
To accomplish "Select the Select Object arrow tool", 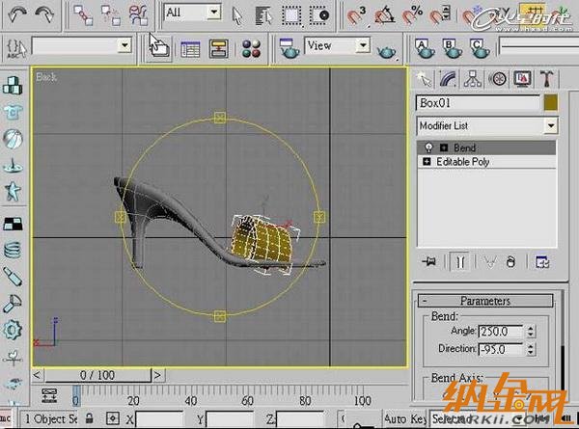I will pos(238,13).
